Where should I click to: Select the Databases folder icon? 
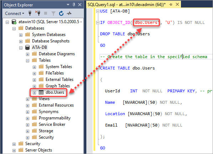tap(21, 28)
